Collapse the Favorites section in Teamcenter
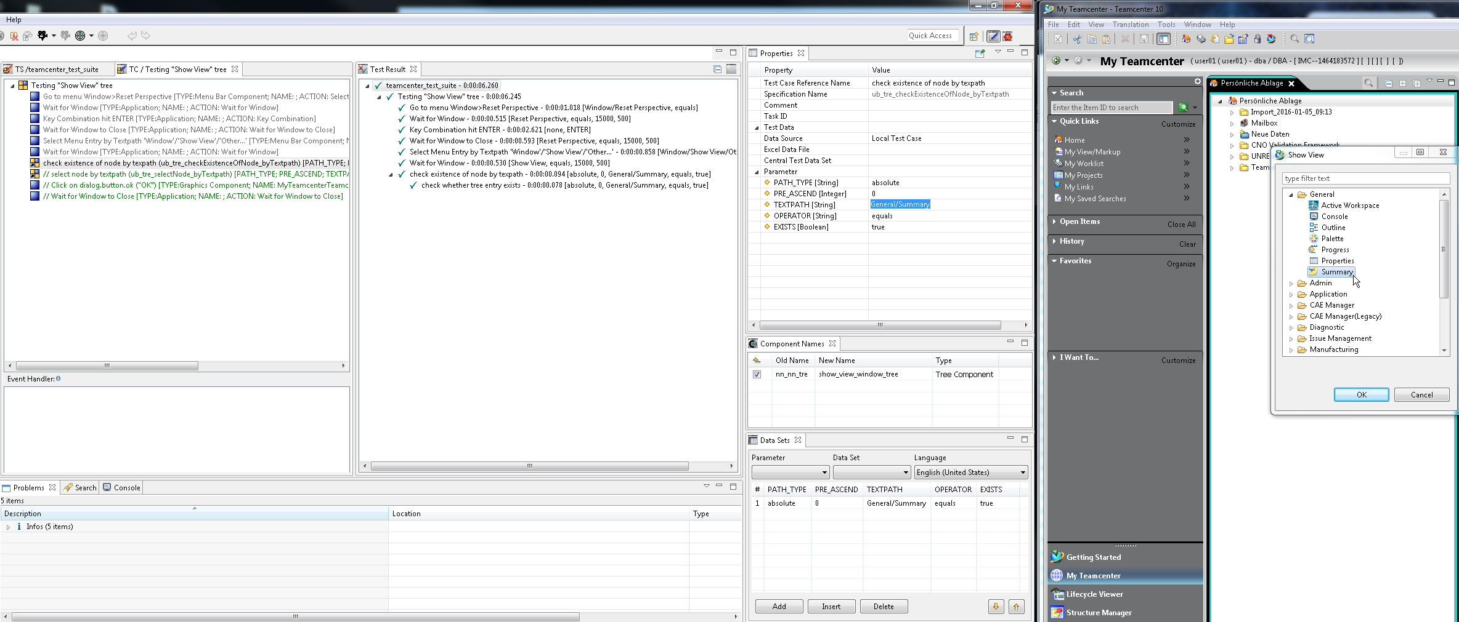 [1054, 261]
